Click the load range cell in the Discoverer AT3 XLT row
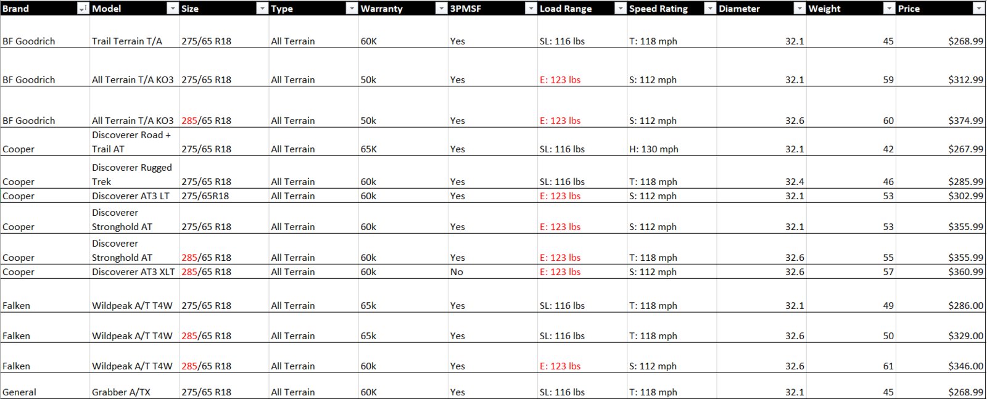 coord(582,271)
